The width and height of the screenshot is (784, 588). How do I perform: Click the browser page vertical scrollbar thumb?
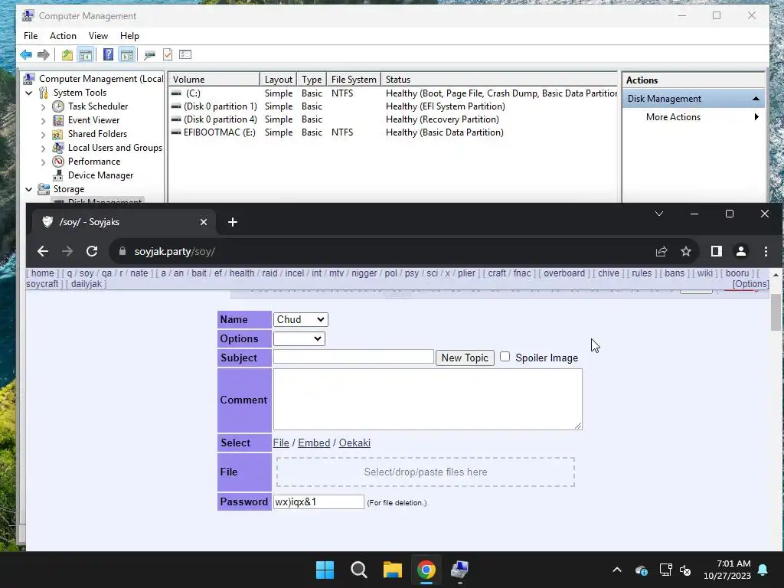coord(776,312)
